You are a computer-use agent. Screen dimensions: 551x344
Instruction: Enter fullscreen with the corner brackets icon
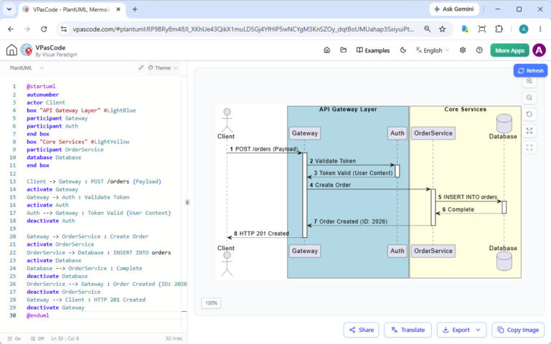(529, 148)
